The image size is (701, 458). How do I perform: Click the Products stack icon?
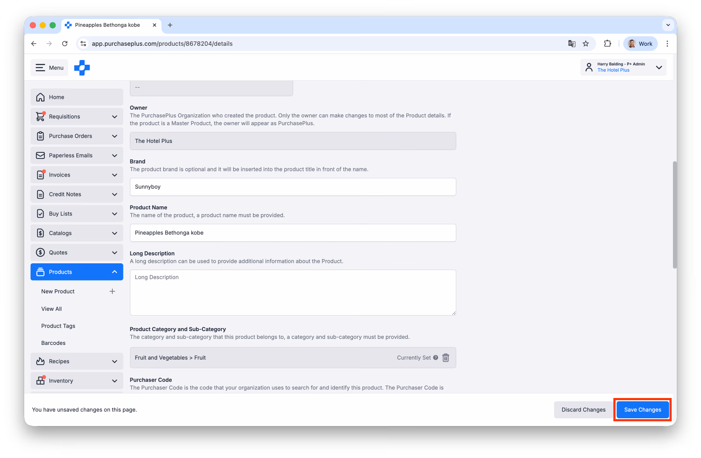coord(40,272)
